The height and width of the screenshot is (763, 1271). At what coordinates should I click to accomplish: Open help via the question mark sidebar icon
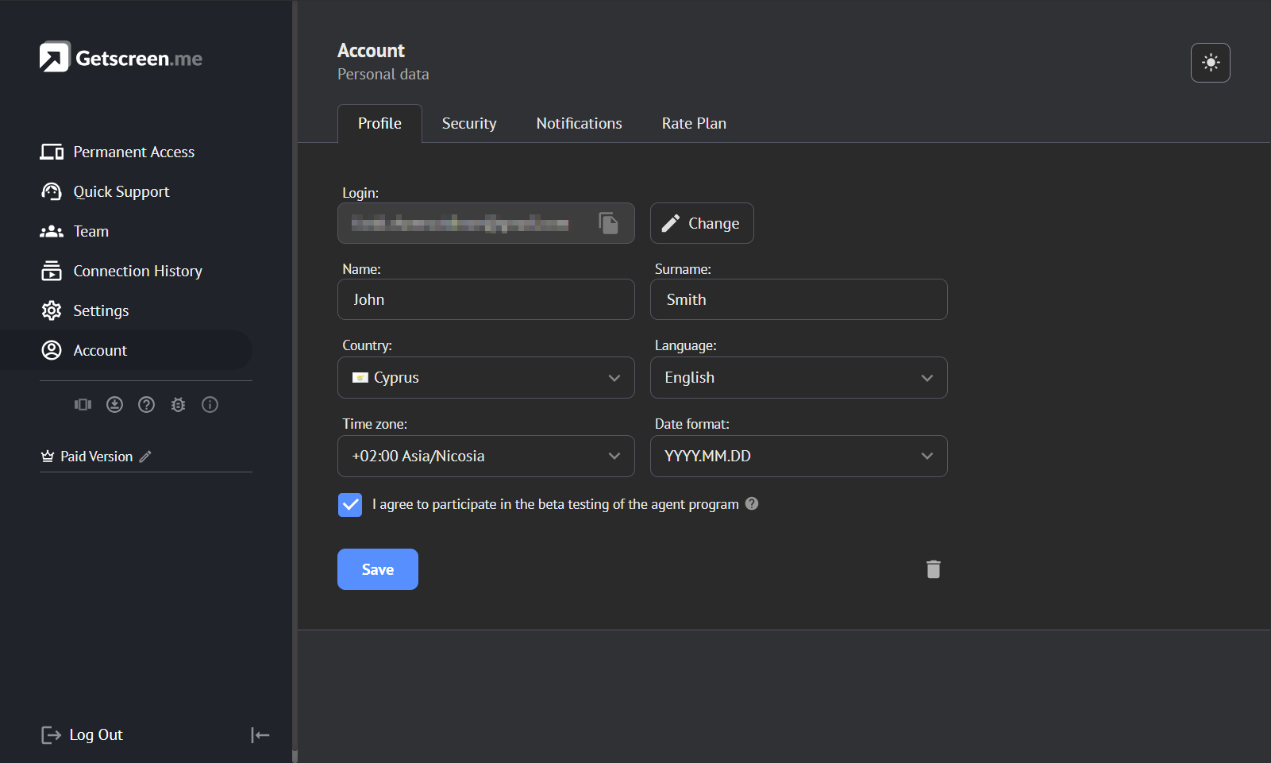(x=147, y=405)
